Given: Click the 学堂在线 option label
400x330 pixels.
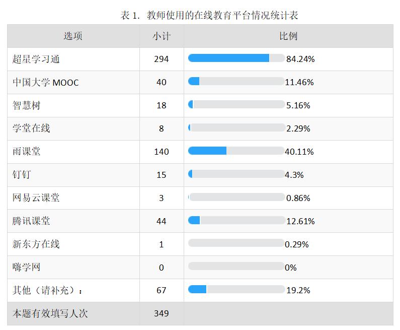Looking at the screenshot, I should [x=31, y=128].
